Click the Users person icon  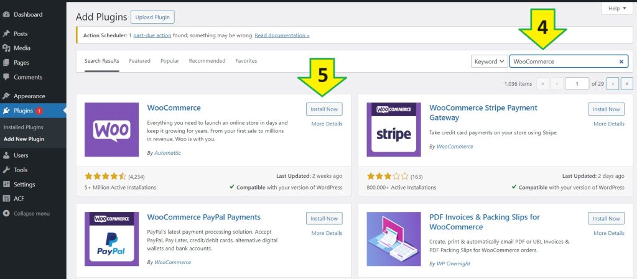click(x=6, y=155)
